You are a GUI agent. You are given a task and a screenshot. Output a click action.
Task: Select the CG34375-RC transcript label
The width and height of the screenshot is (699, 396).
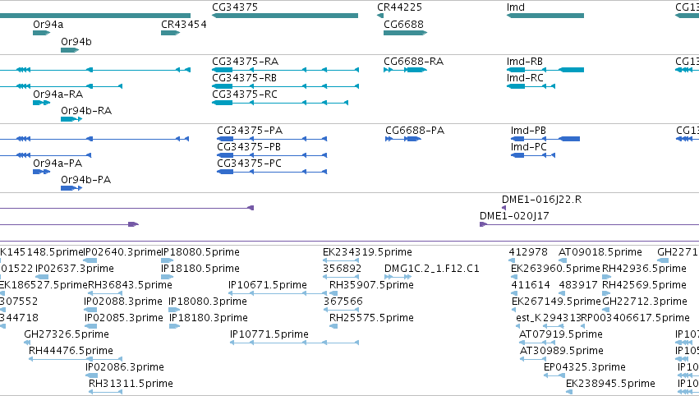(x=245, y=94)
